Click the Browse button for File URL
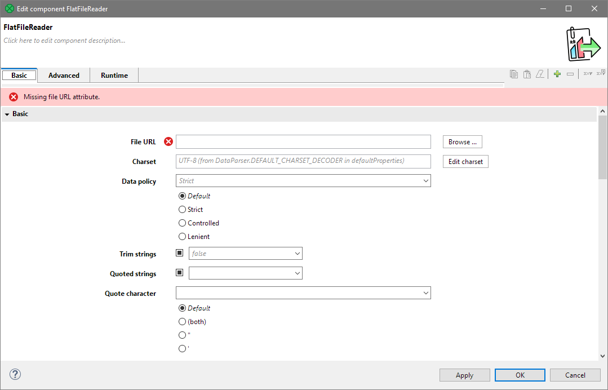608x390 pixels. [462, 142]
